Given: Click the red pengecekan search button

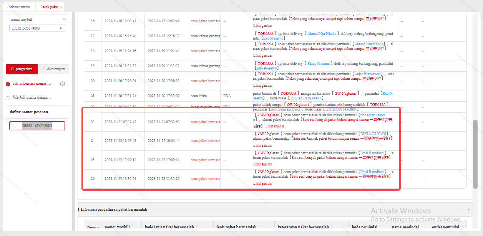Looking at the screenshot, I should [22, 69].
